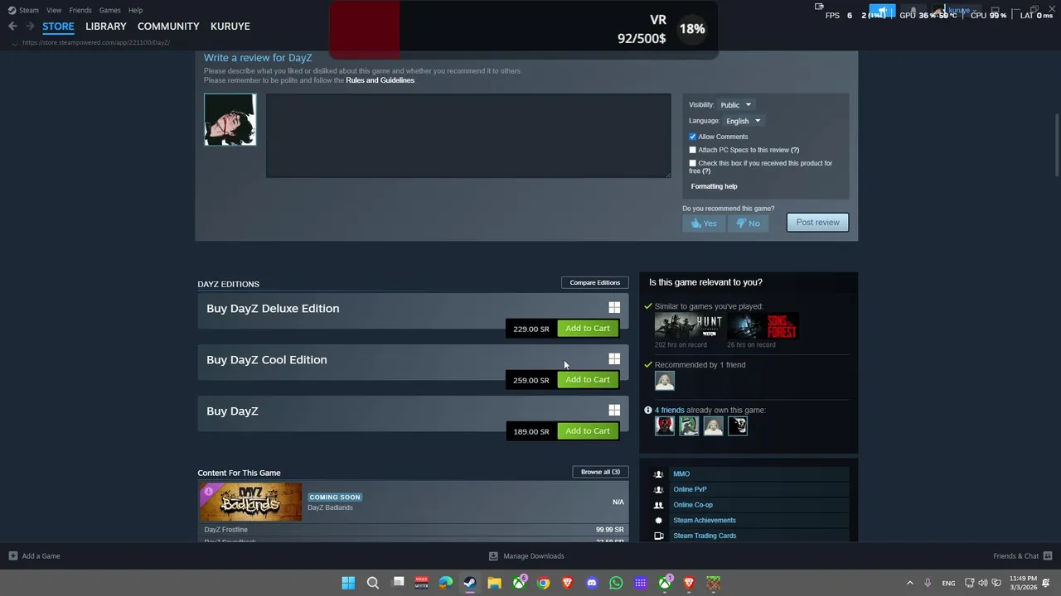The height and width of the screenshot is (596, 1061).
Task: Click the Post review button
Action: click(x=817, y=222)
